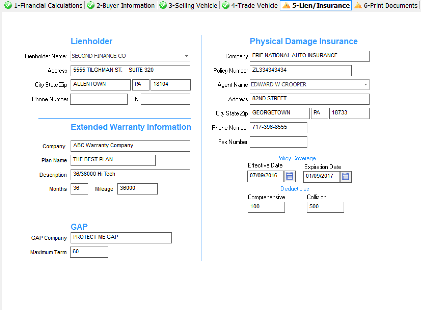Click the green check on 2-Buyer Information tab
The width and height of the screenshot is (421, 310).
tap(91, 5)
